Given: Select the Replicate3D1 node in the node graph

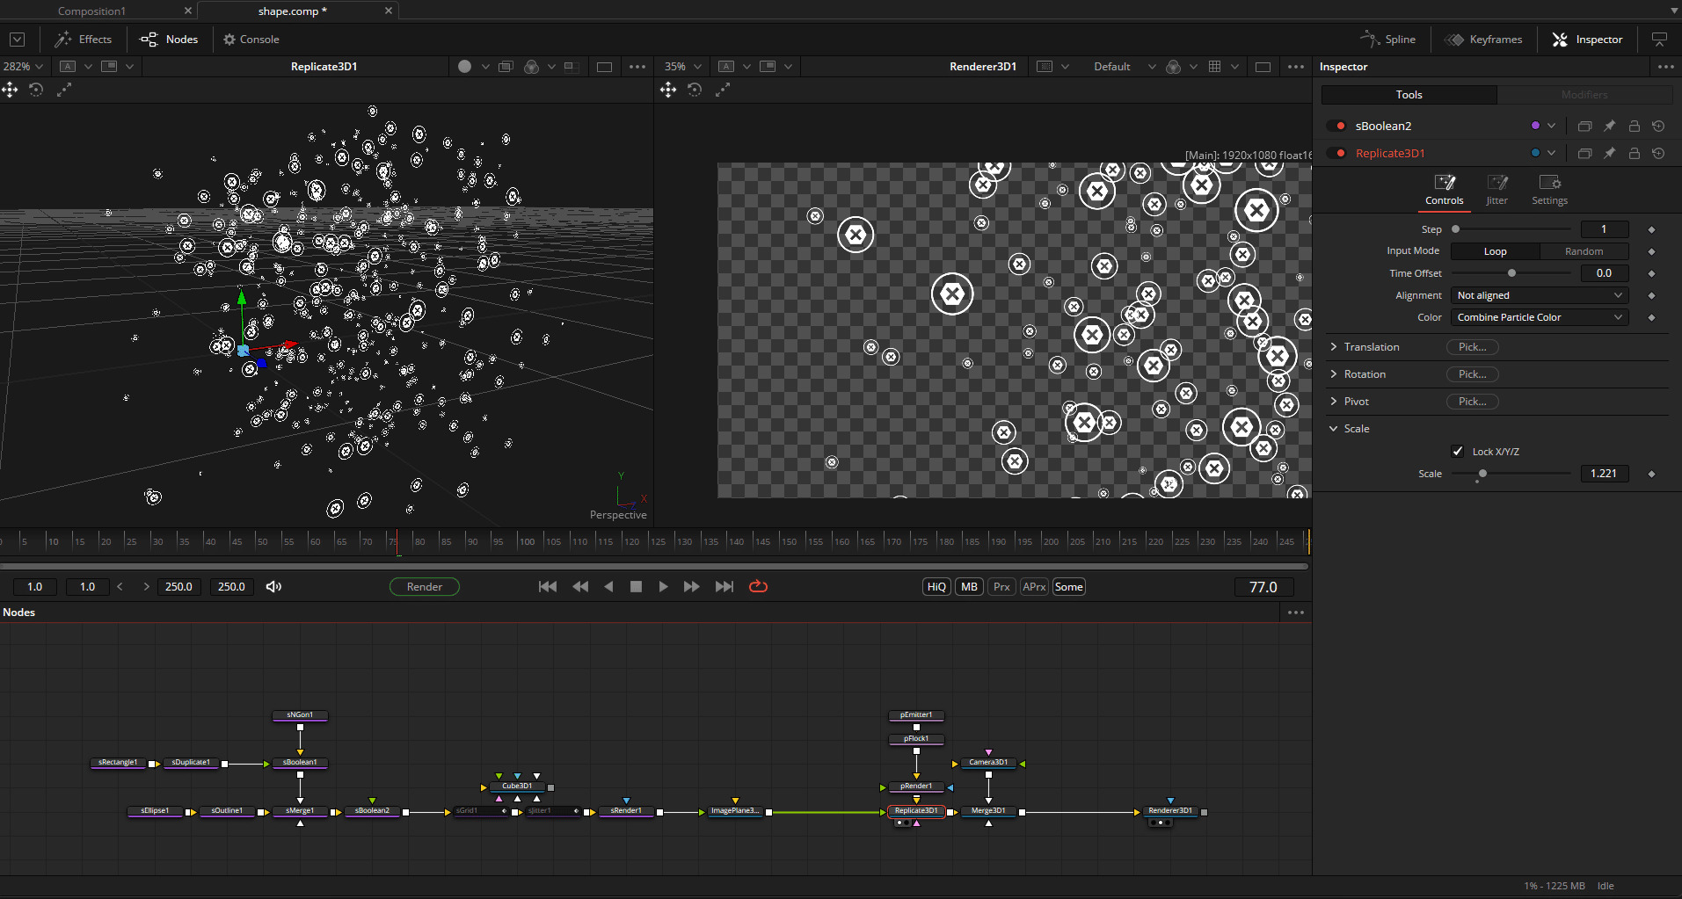Looking at the screenshot, I should 916,811.
